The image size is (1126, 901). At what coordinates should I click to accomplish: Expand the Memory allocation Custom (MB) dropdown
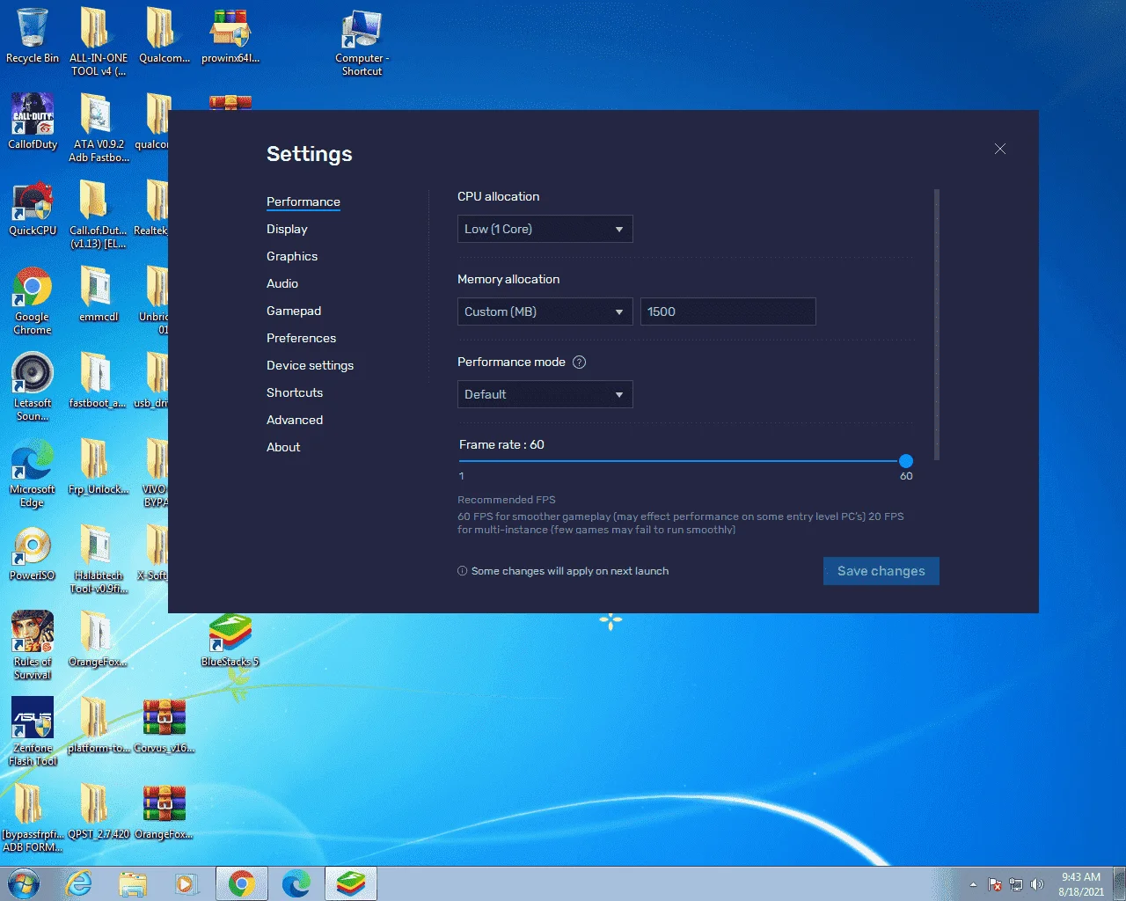(545, 311)
